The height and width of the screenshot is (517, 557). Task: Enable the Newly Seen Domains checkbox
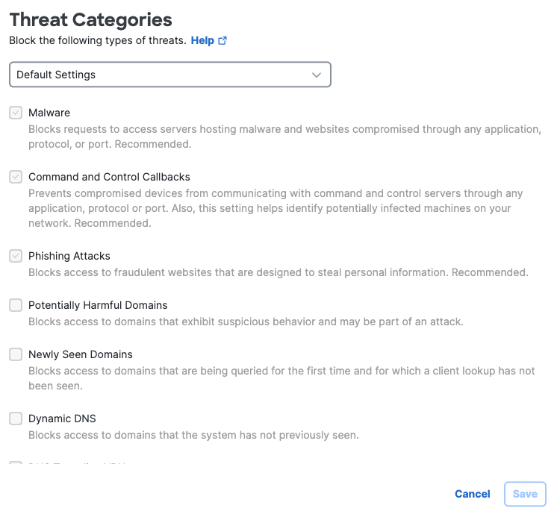[16, 354]
